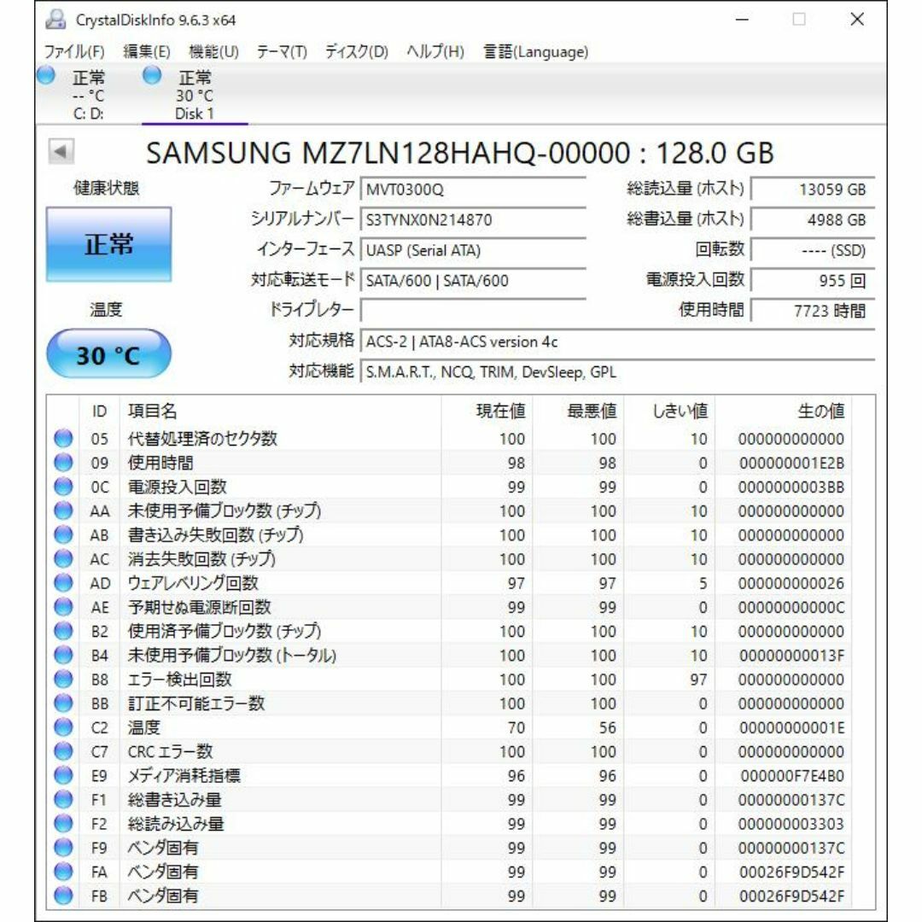This screenshot has width=922, height=922.
Task: Open the ディスク(D) menu
Action: (x=356, y=52)
